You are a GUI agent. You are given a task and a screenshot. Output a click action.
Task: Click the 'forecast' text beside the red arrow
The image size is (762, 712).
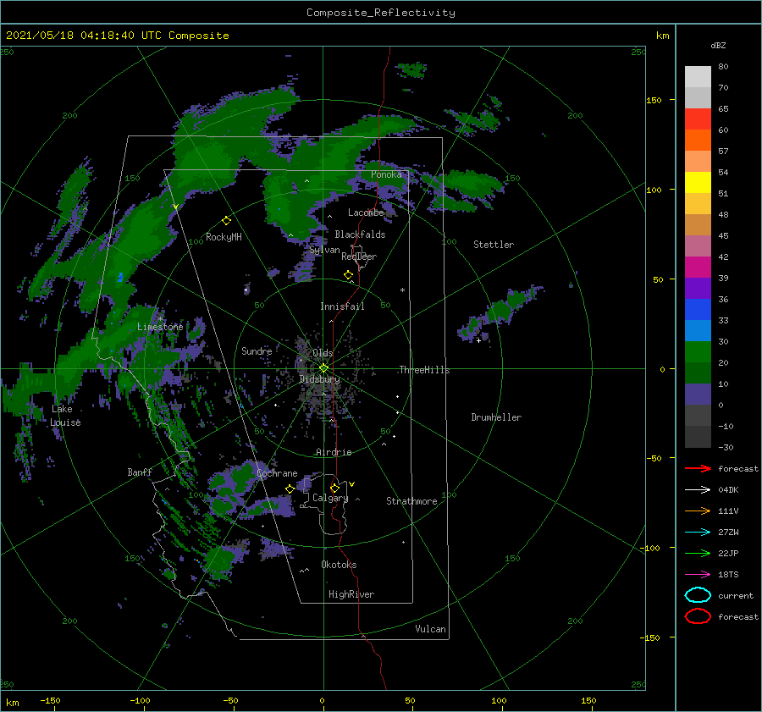[x=738, y=468]
